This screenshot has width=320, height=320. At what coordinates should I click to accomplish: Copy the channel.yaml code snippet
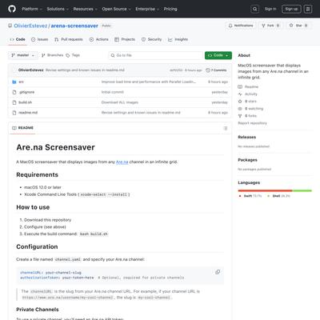point(218,272)
